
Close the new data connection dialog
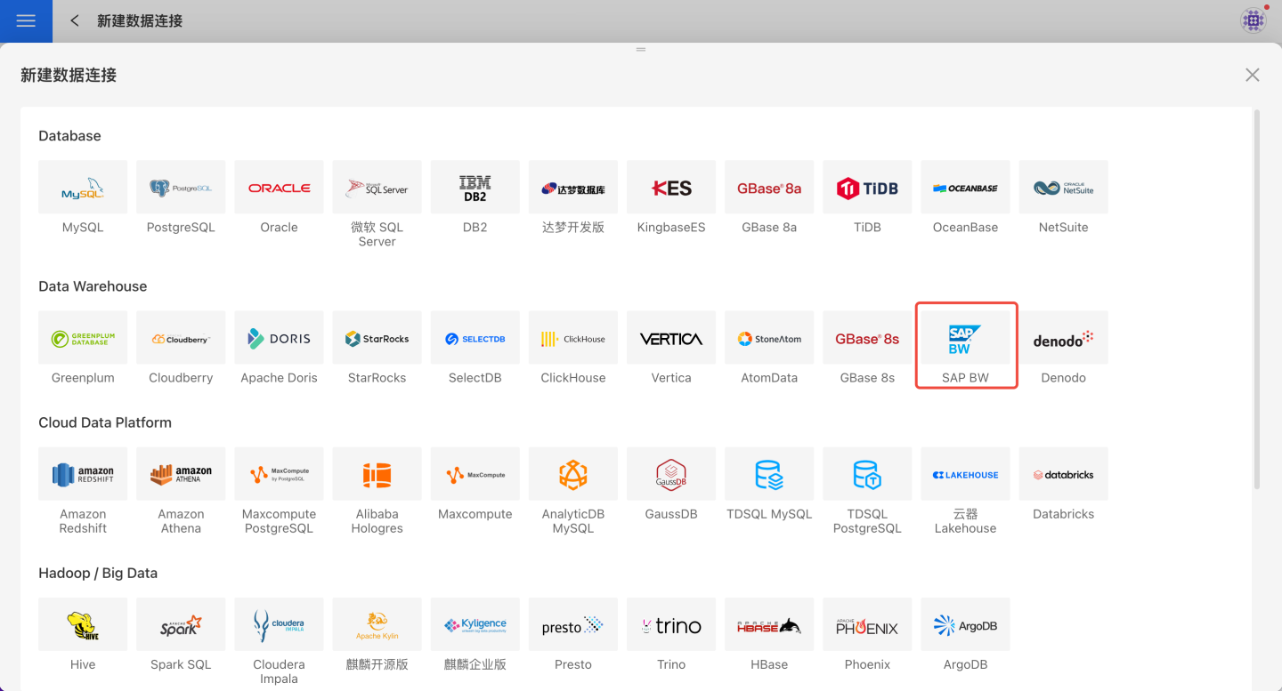(1252, 75)
